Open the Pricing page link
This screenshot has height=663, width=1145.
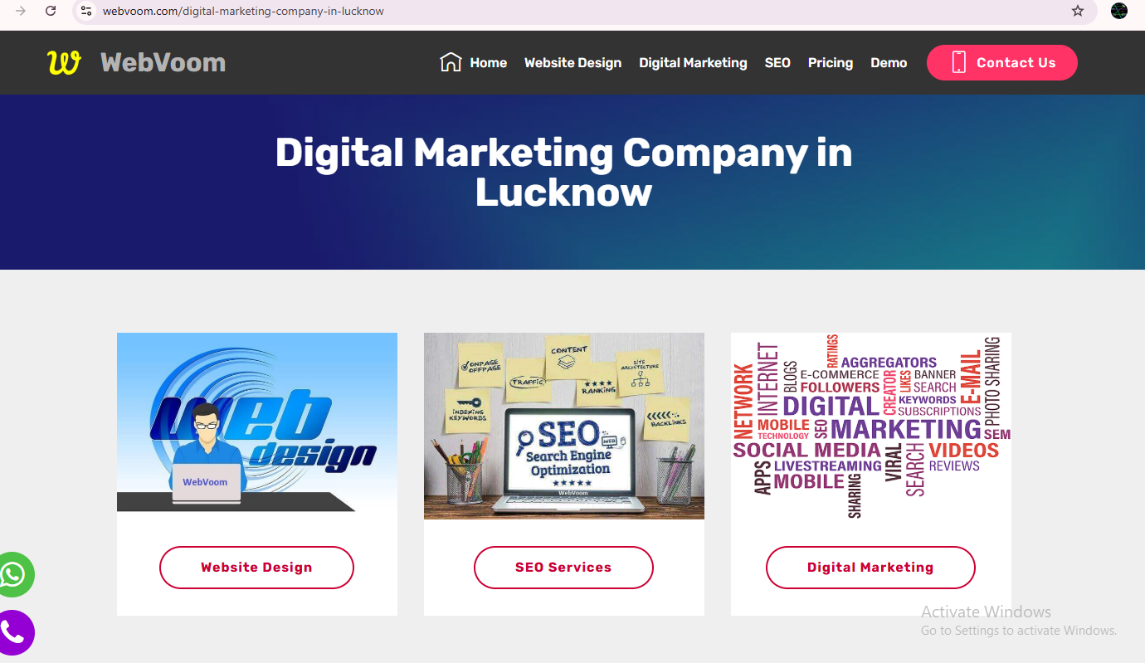[x=831, y=62]
